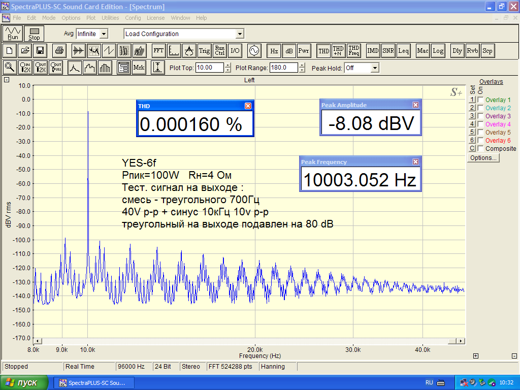Open the Windows пуск start button
Screen dimensions: 520x390
[x=24, y=383]
